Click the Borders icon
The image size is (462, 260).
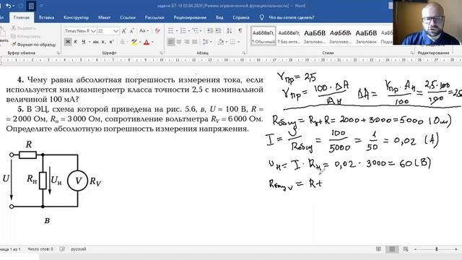pos(232,42)
